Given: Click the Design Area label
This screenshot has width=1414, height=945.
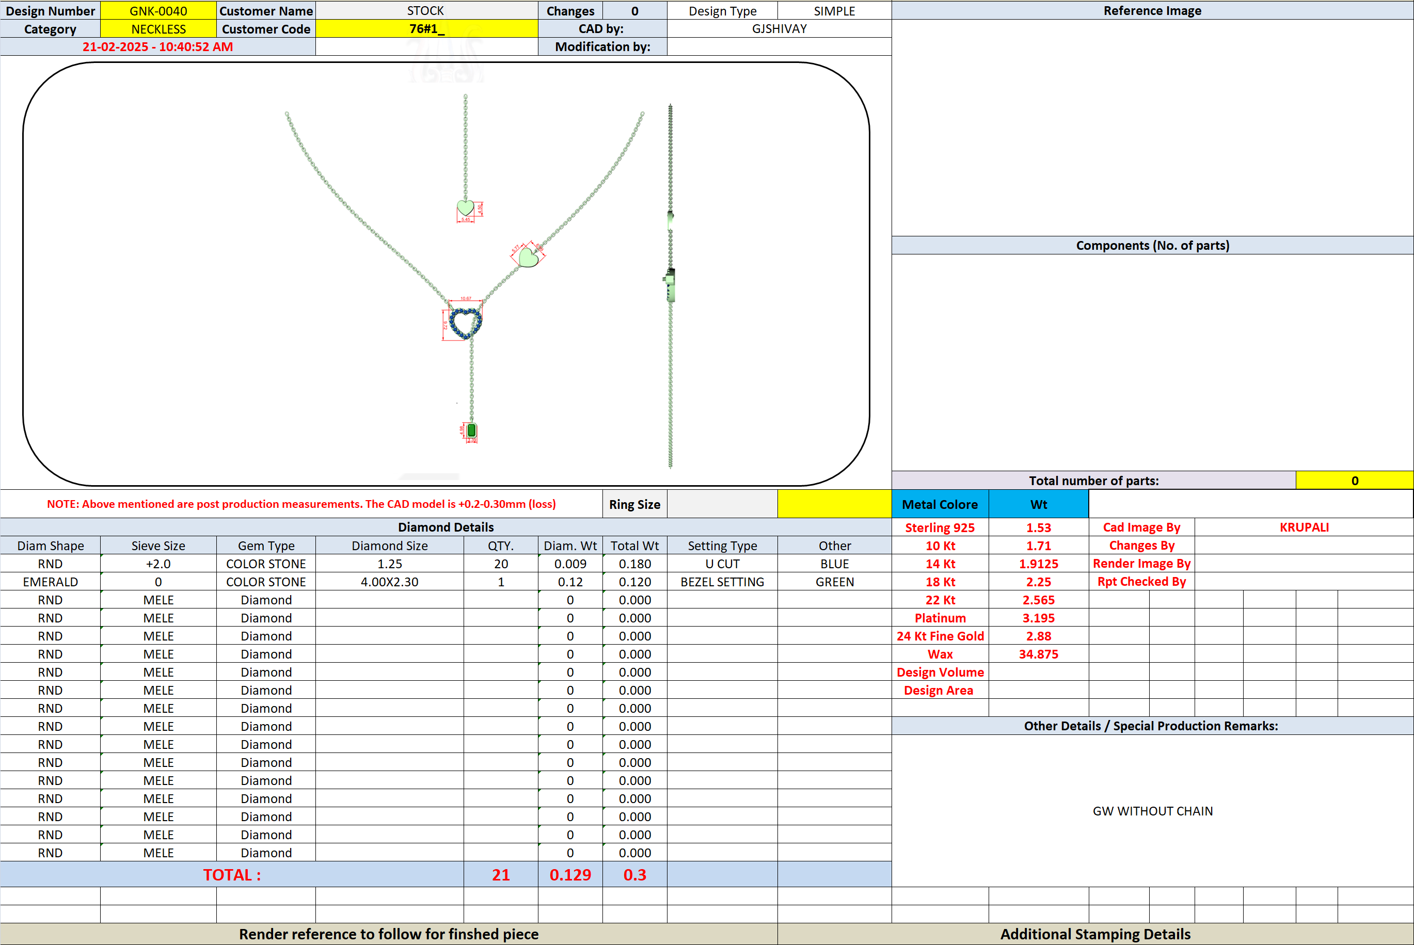Looking at the screenshot, I should click(x=940, y=690).
